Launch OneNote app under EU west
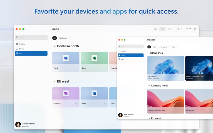The height and width of the screenshot is (133, 213). tap(66, 97)
